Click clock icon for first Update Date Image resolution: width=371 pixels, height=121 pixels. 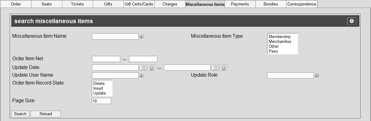pos(152,67)
